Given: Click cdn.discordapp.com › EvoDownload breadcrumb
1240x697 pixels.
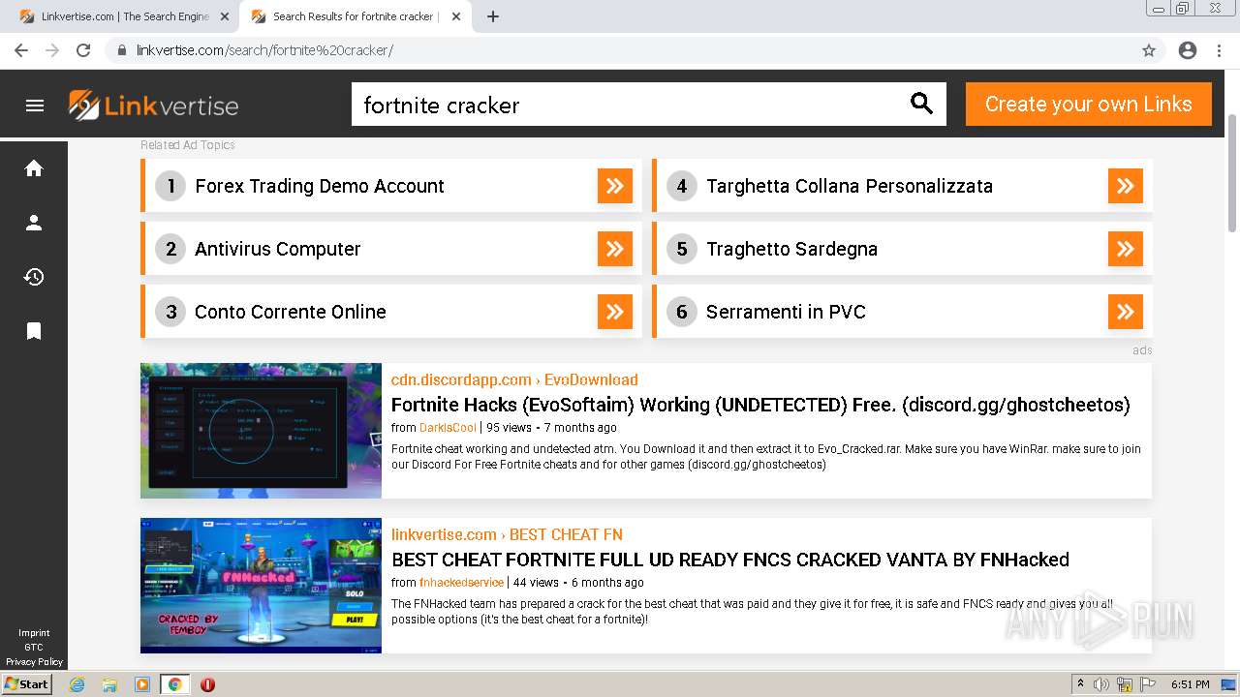Looking at the screenshot, I should coord(514,379).
